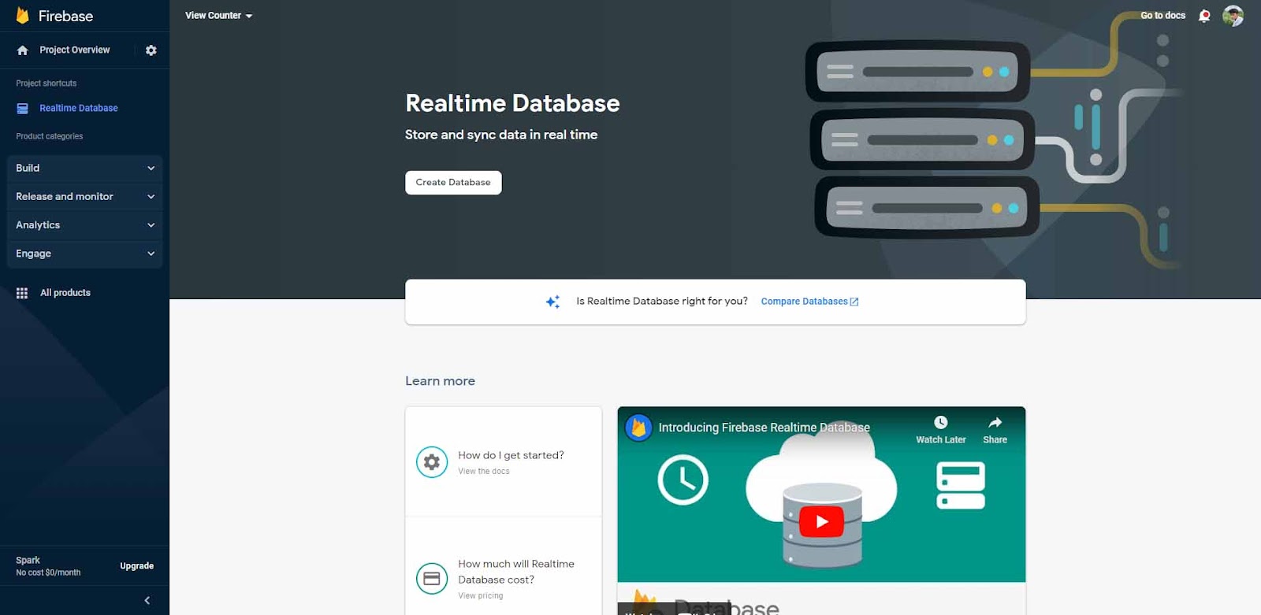Click the View the docs text
The image size is (1261, 615).
tap(484, 472)
